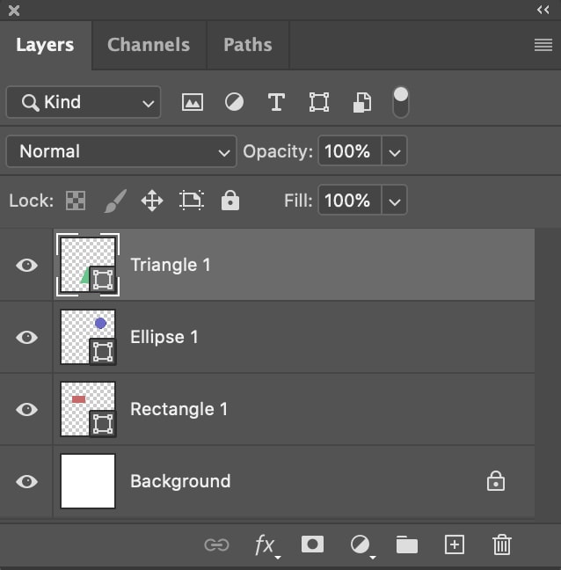Switch to the Channels tab

point(149,45)
